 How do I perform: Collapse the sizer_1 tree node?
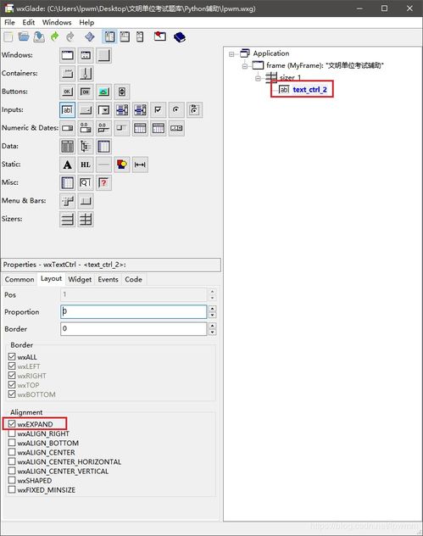point(258,78)
